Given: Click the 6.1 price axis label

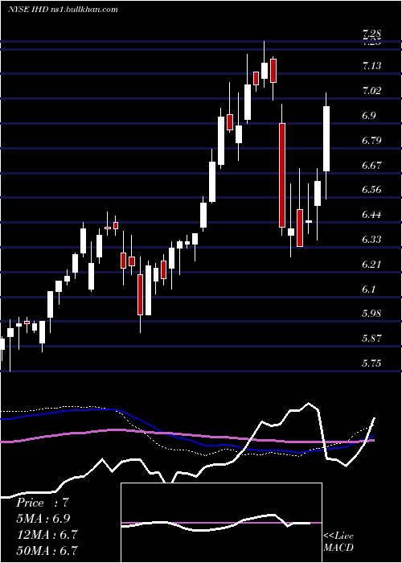Looking at the screenshot, I should 369,290.
